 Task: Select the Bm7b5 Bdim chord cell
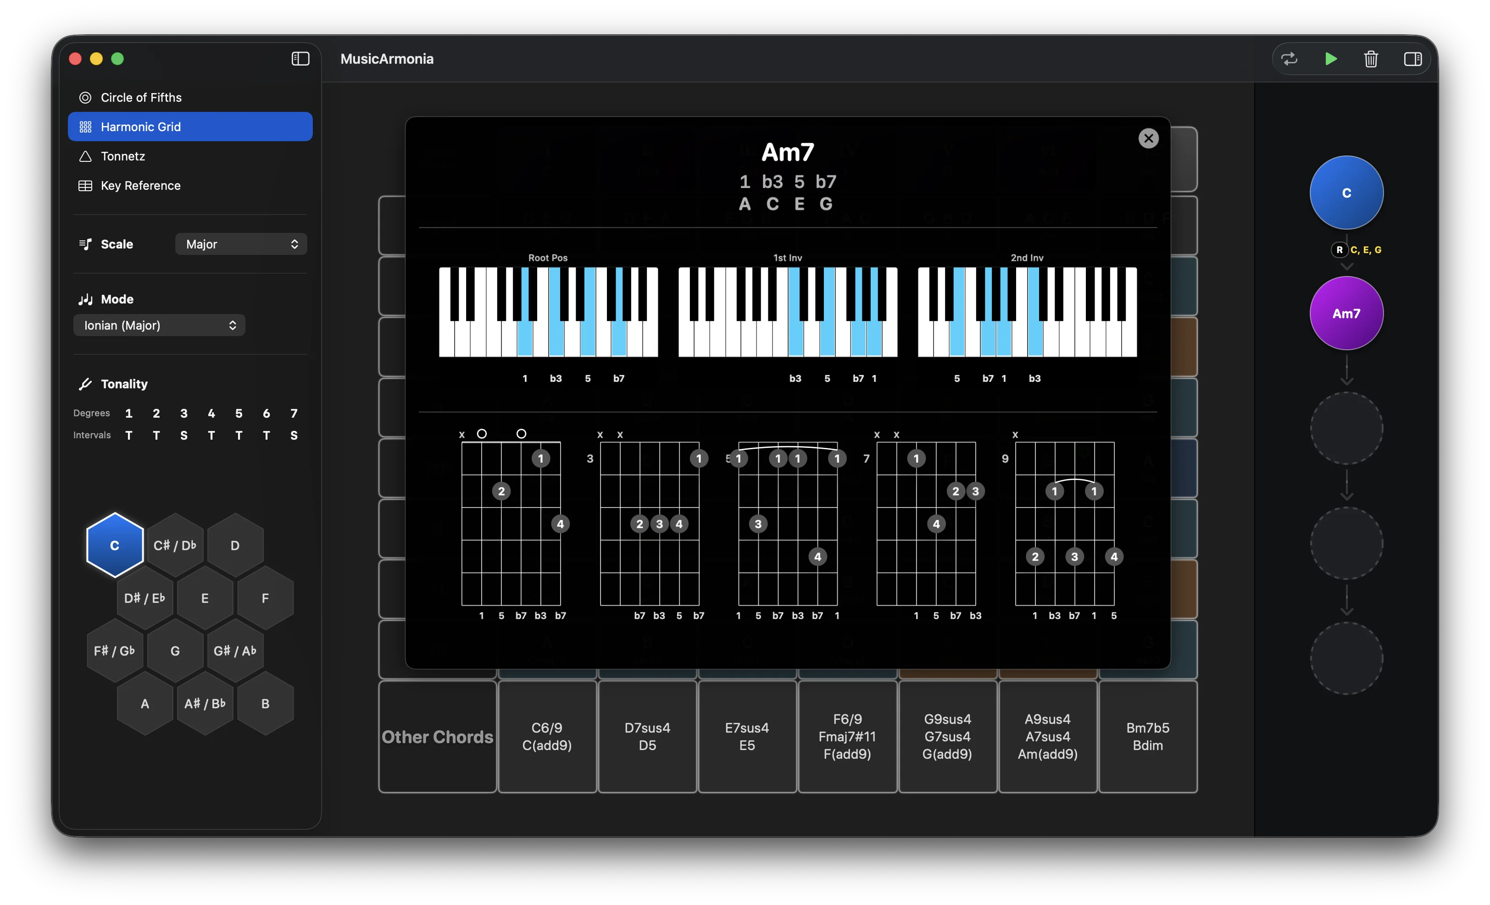coord(1147,736)
